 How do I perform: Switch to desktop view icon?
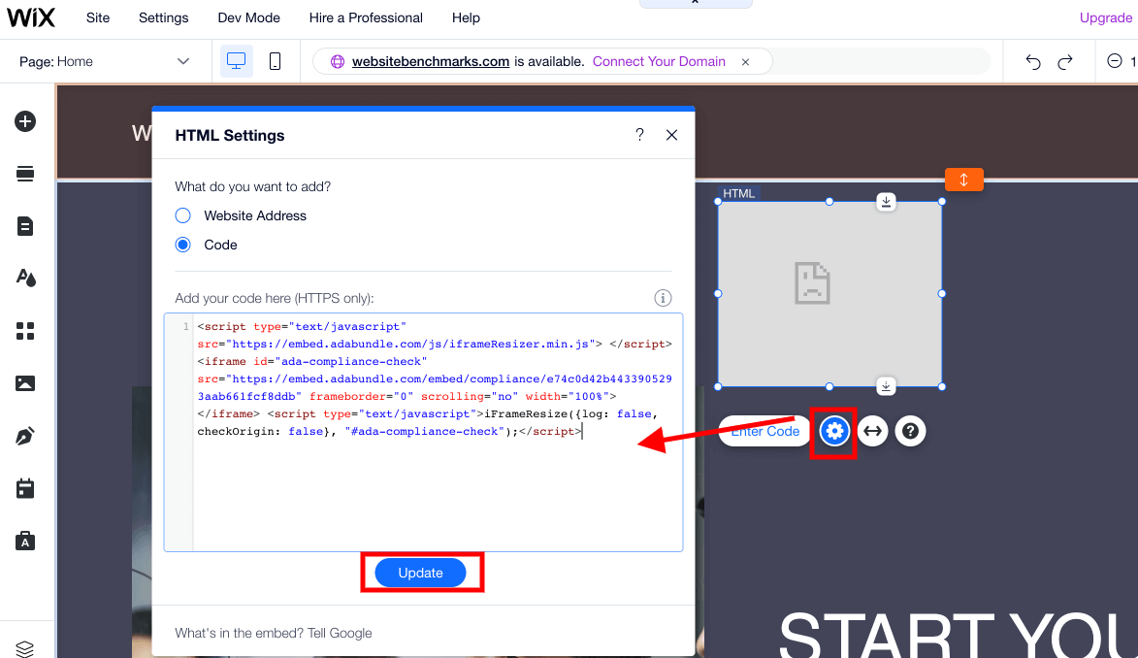[237, 62]
